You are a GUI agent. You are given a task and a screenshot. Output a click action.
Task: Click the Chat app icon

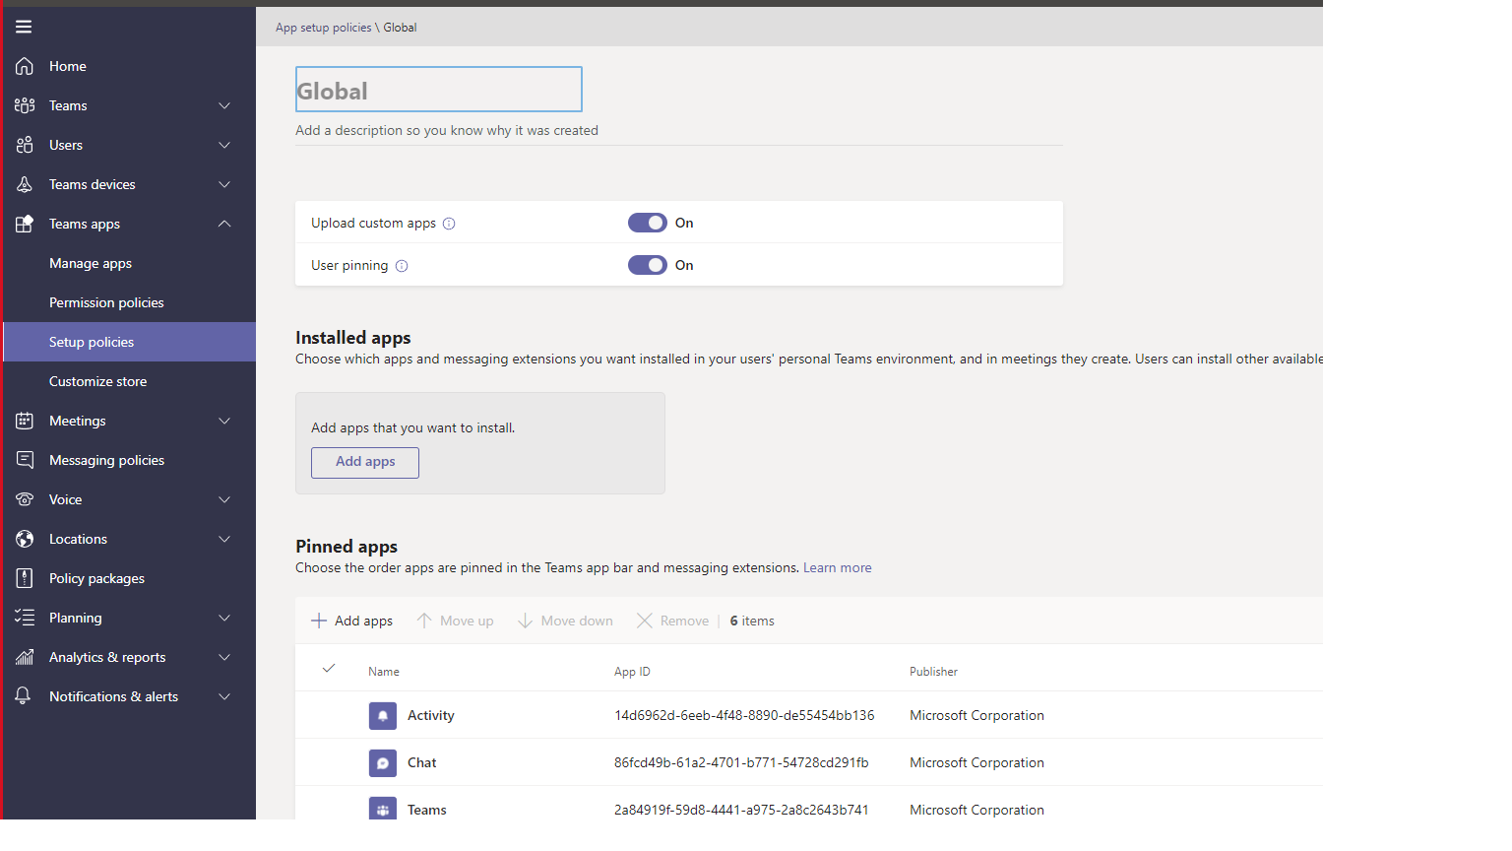click(x=383, y=763)
